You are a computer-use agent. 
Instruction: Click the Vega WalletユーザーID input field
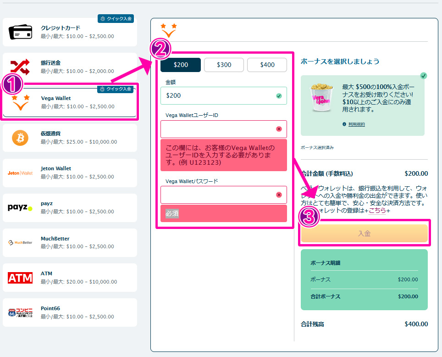click(x=224, y=129)
